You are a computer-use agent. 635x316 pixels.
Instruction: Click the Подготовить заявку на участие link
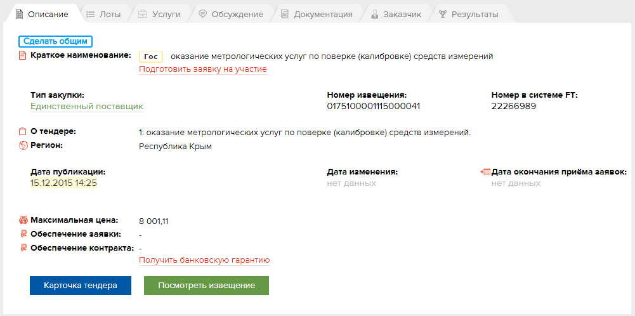[x=203, y=69]
